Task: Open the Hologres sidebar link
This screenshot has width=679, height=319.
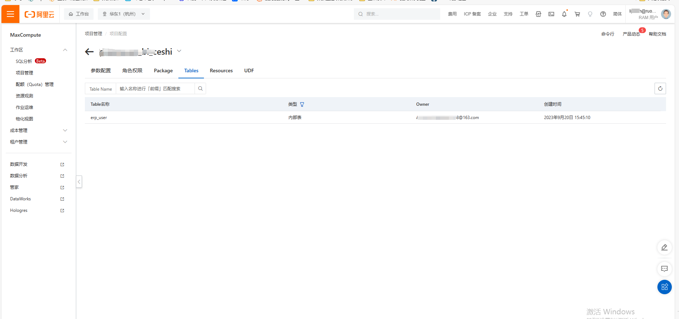Action: [x=19, y=210]
